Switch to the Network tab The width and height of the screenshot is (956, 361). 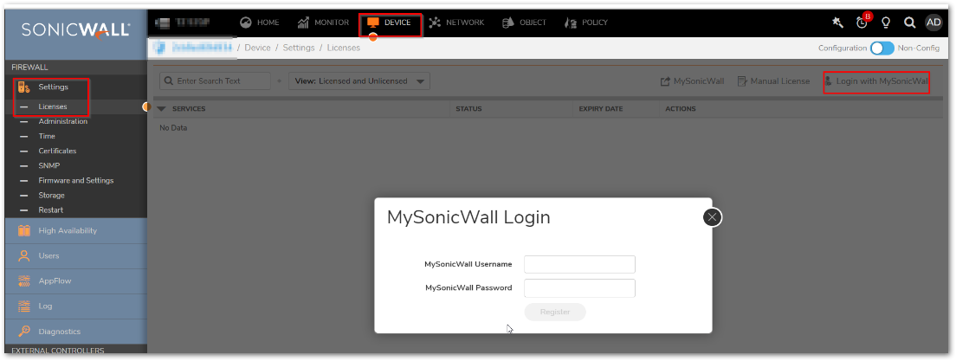pos(456,23)
